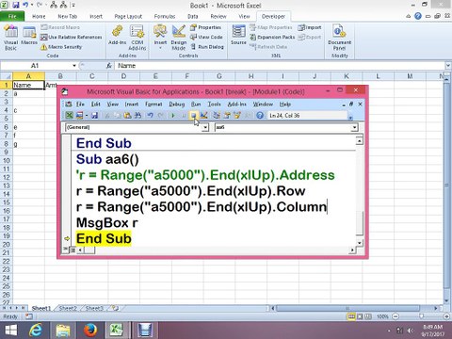This screenshot has width=452, height=339.
Task: Click View Code in Controls group
Action: [x=206, y=37]
